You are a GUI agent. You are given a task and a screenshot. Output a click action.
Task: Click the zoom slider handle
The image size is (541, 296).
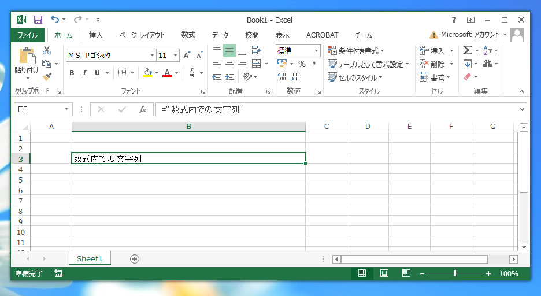455,273
